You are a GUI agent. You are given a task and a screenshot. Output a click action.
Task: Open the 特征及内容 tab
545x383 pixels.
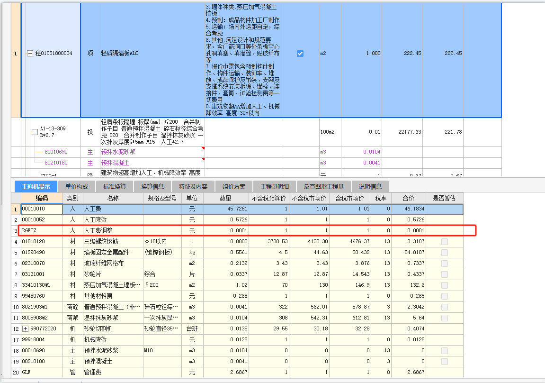tap(193, 186)
